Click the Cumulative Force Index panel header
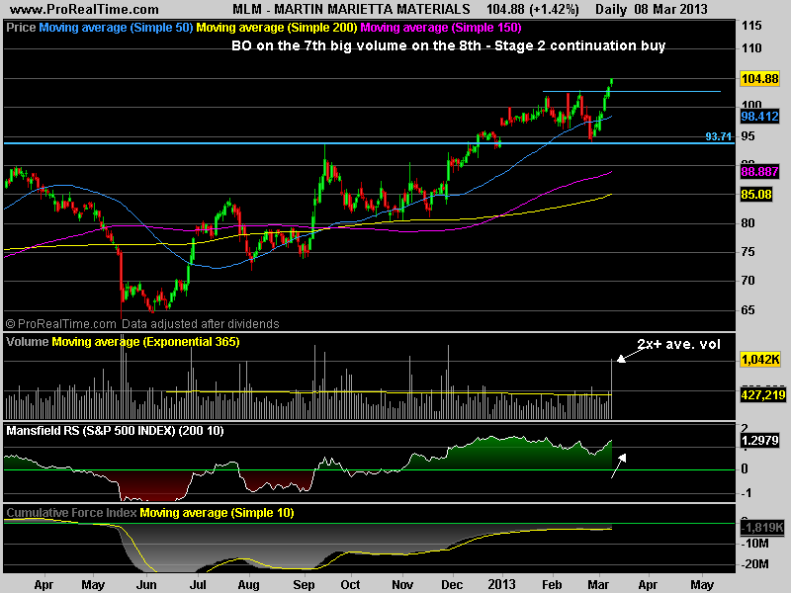791x593 pixels. pyautogui.click(x=71, y=513)
